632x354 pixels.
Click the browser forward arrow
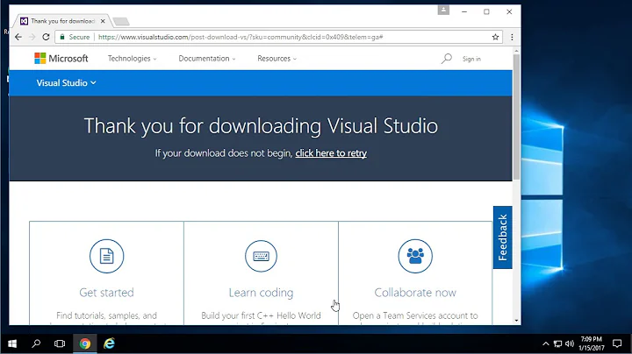32,37
